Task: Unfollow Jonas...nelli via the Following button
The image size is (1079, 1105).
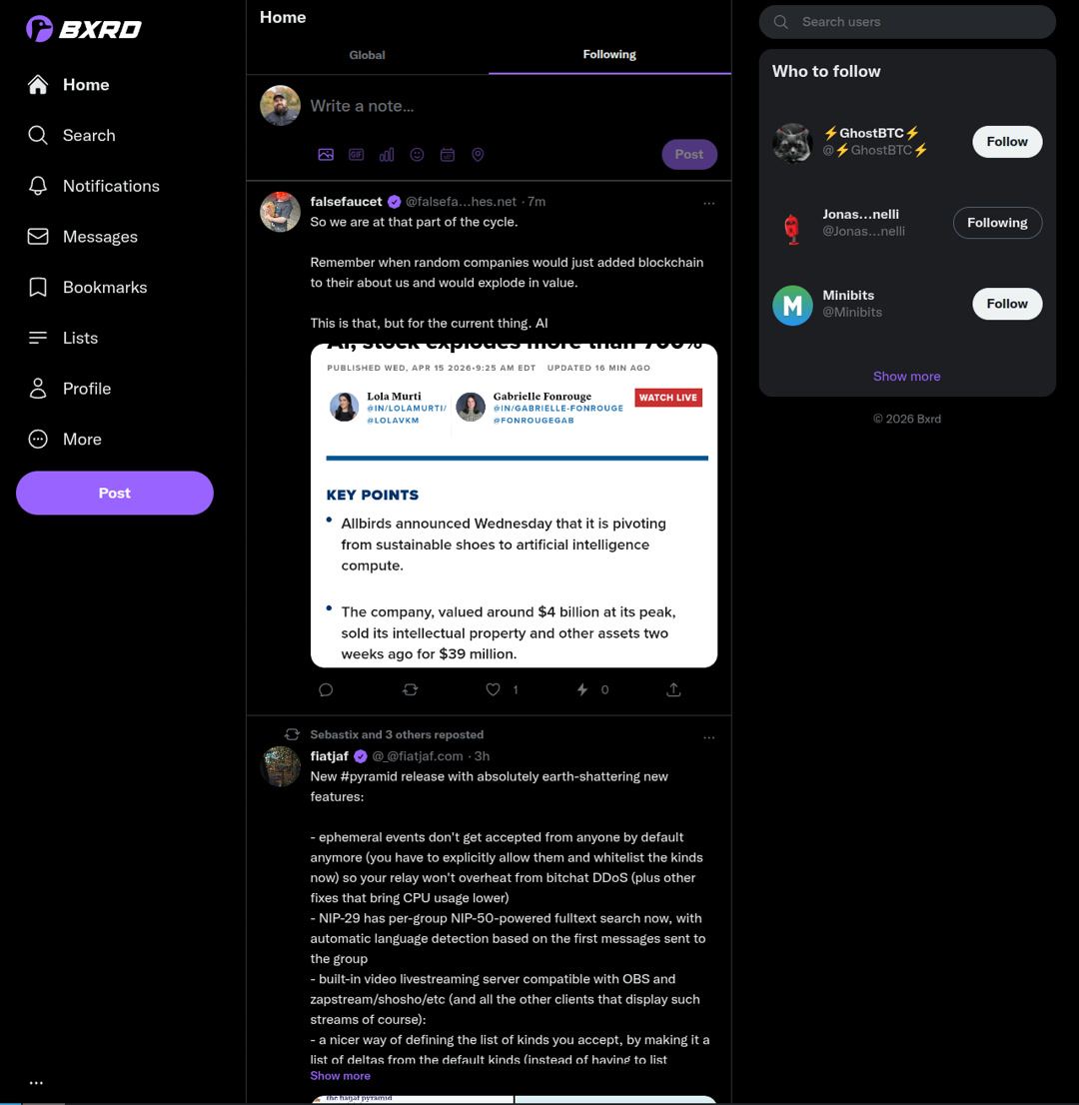Action: (997, 223)
